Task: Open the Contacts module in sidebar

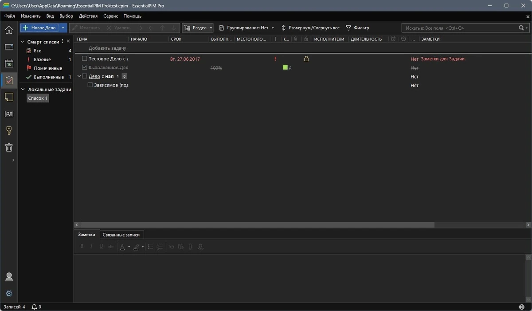Action: click(x=9, y=114)
